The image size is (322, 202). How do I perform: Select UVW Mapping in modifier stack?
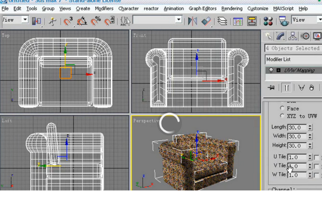[x=299, y=70]
